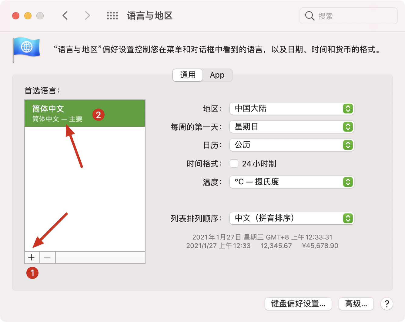
Task: Open help with question mark button
Action: (x=387, y=304)
